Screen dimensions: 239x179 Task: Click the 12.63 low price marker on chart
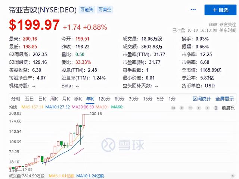point(27,170)
